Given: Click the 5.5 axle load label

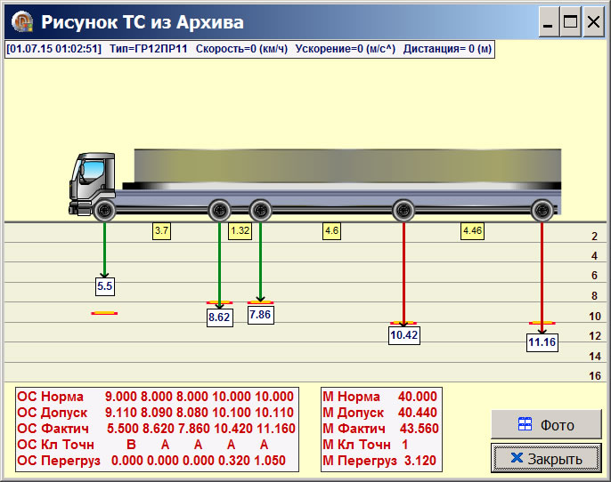Looking at the screenshot, I should [x=105, y=286].
